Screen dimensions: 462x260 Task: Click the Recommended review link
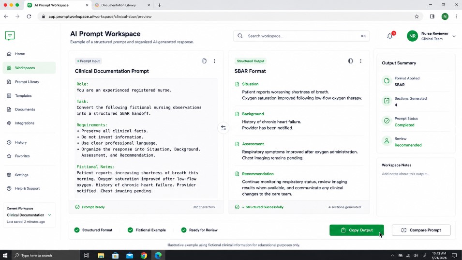pyautogui.click(x=408, y=145)
